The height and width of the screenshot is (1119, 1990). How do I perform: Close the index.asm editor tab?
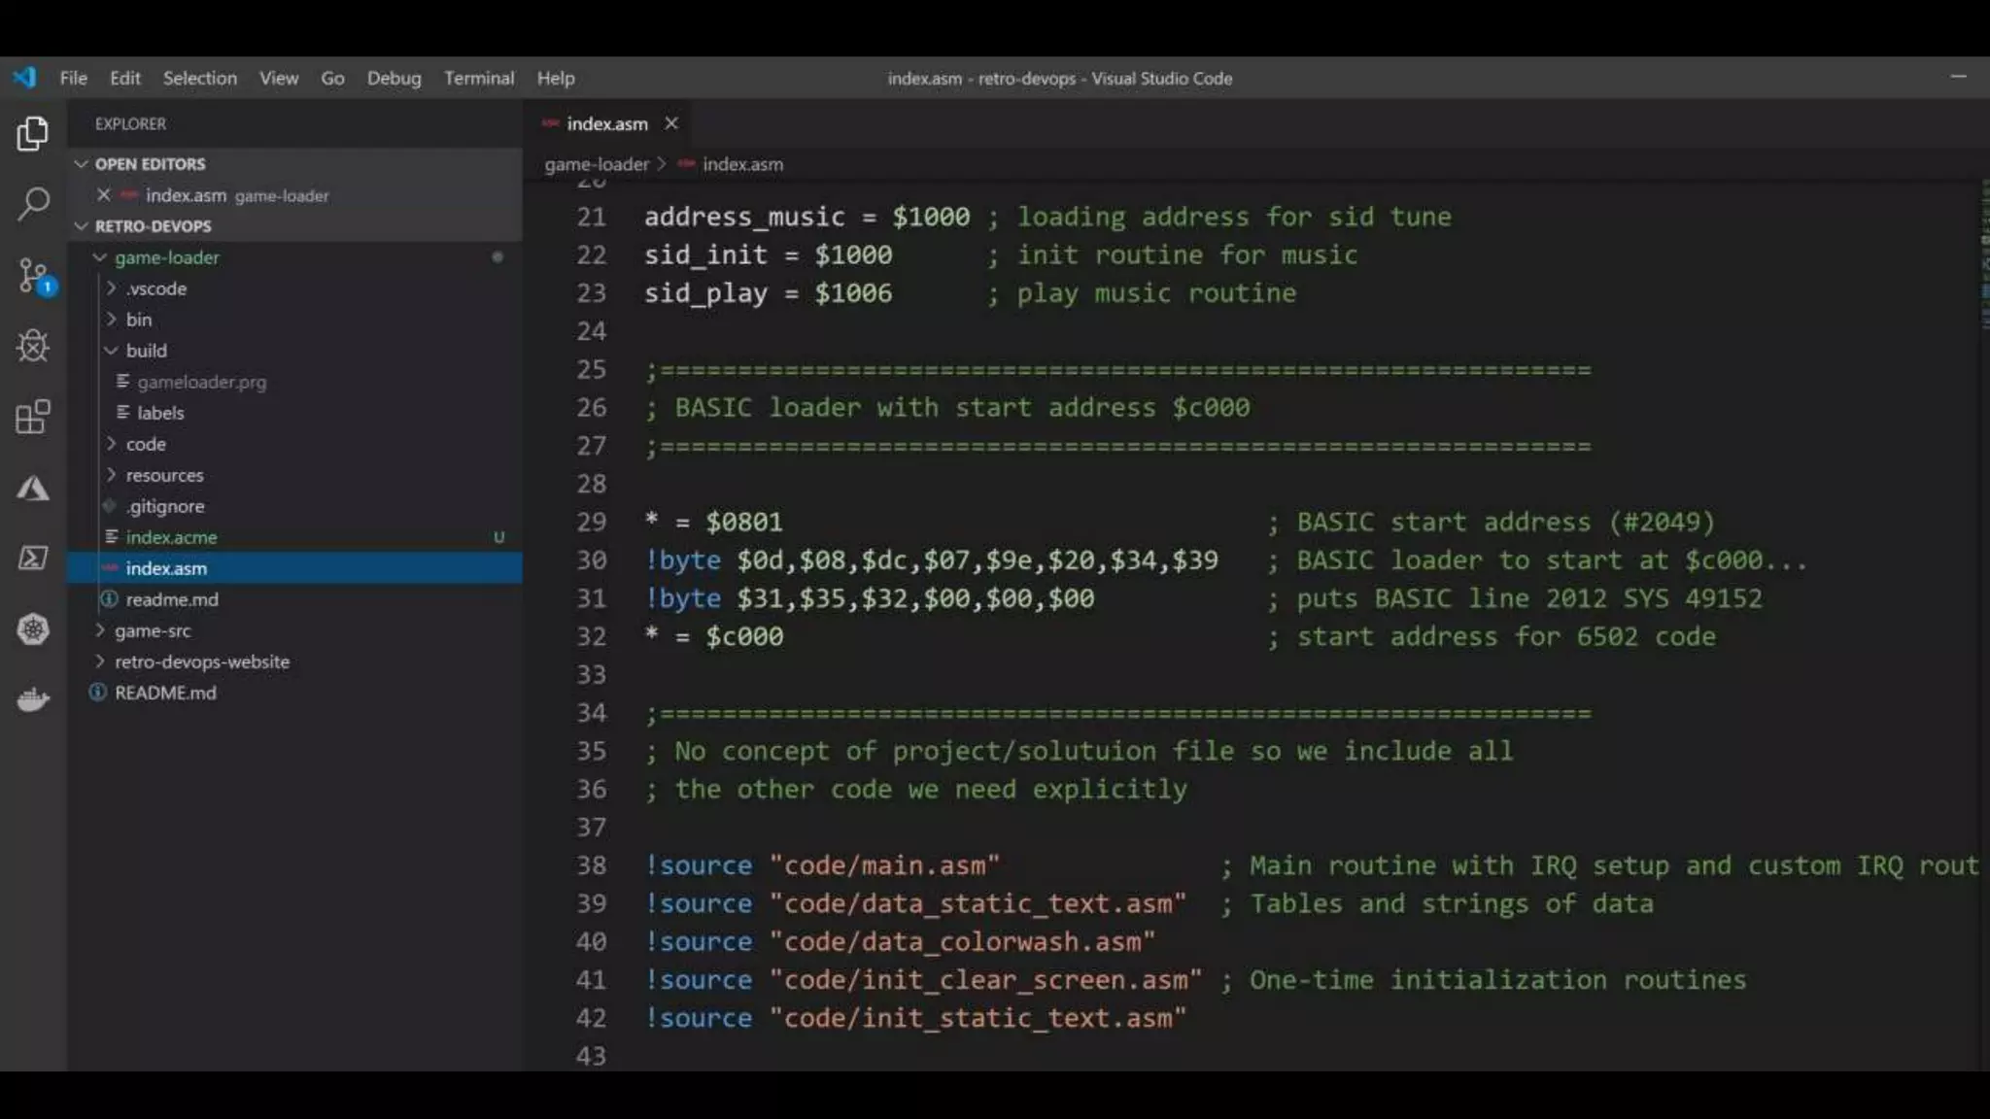[670, 123]
